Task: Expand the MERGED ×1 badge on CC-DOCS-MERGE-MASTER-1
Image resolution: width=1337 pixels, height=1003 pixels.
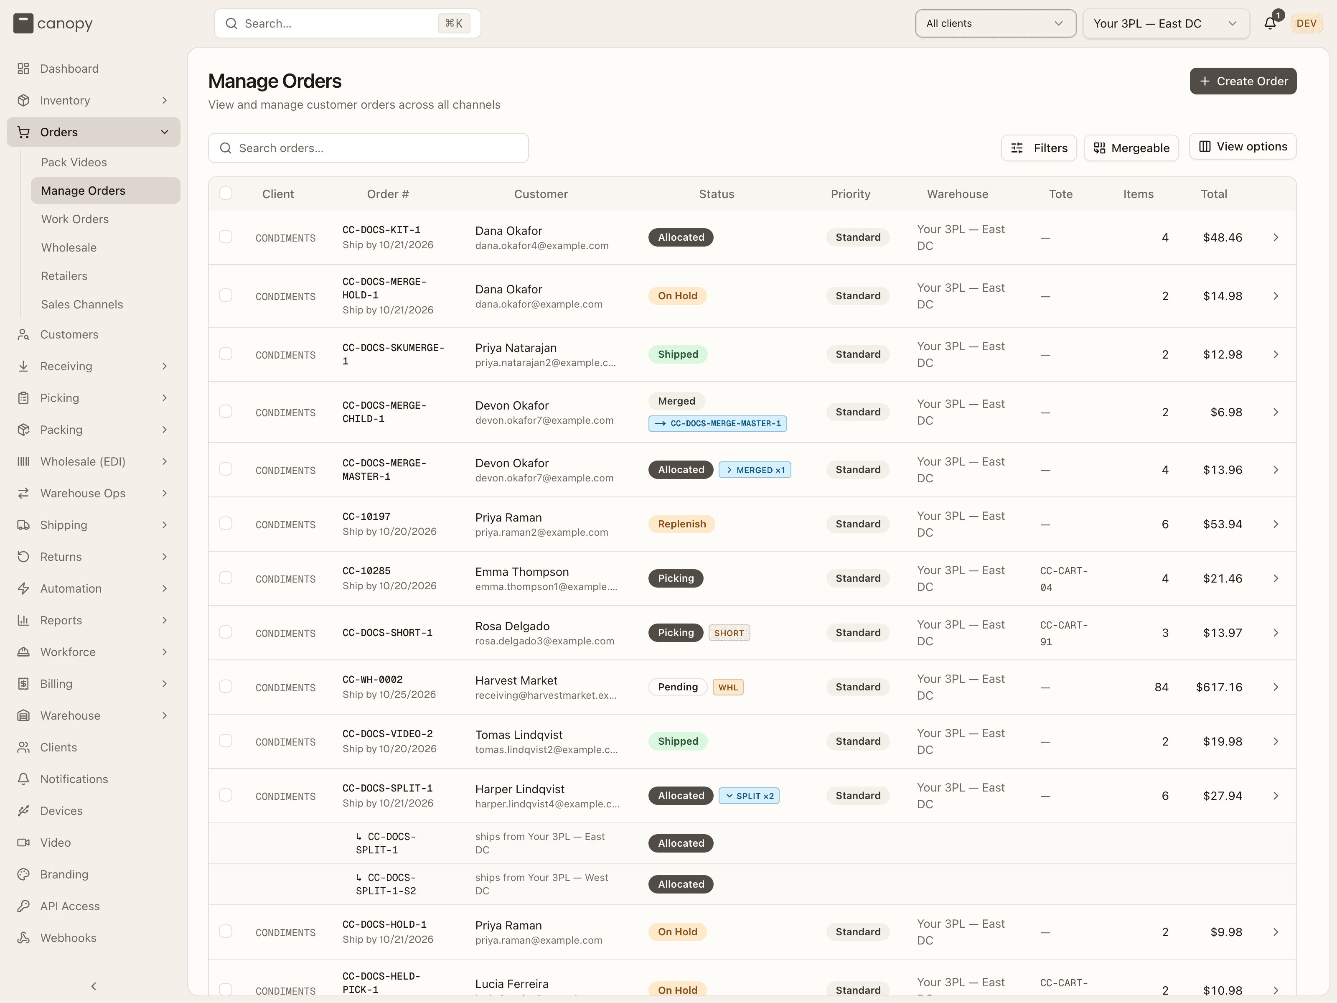Action: pyautogui.click(x=754, y=470)
